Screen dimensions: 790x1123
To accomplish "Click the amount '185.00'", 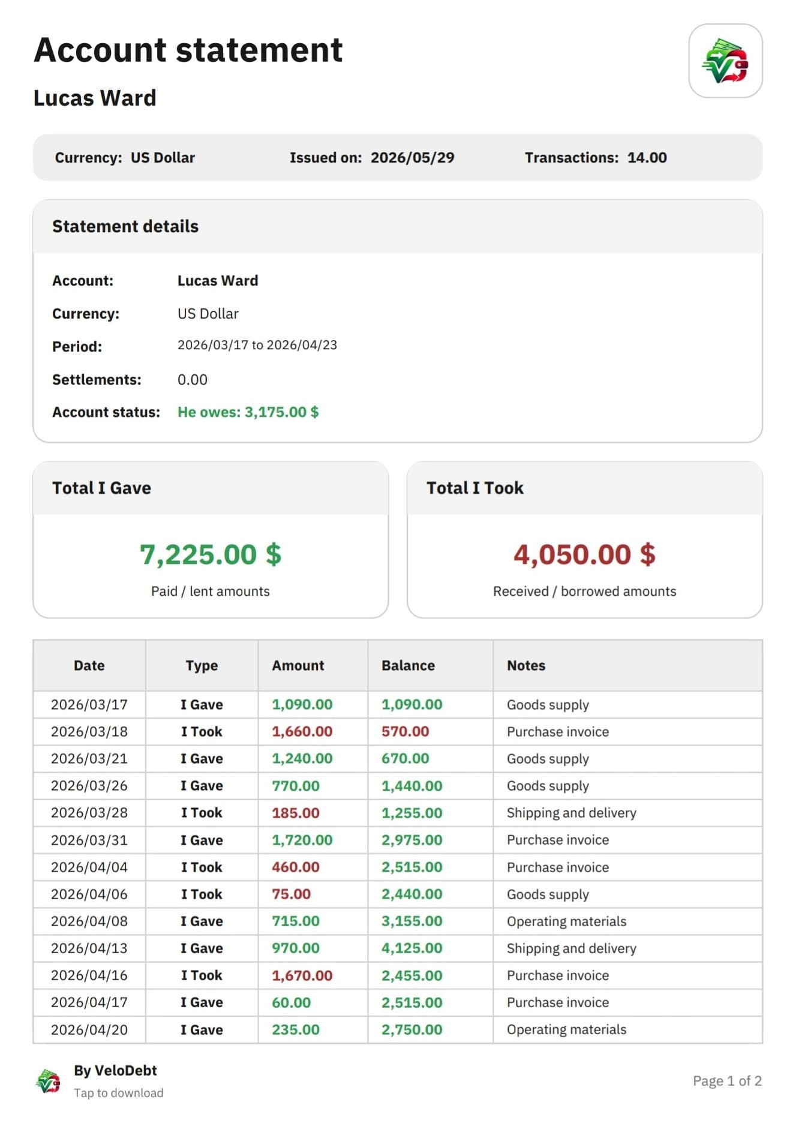I will tap(296, 813).
